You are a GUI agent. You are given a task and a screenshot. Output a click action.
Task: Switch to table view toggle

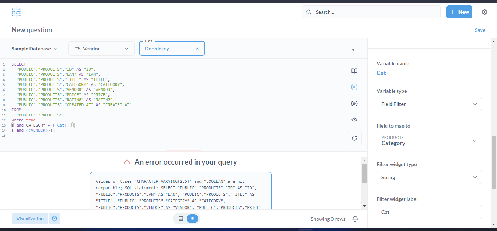pyautogui.click(x=181, y=219)
